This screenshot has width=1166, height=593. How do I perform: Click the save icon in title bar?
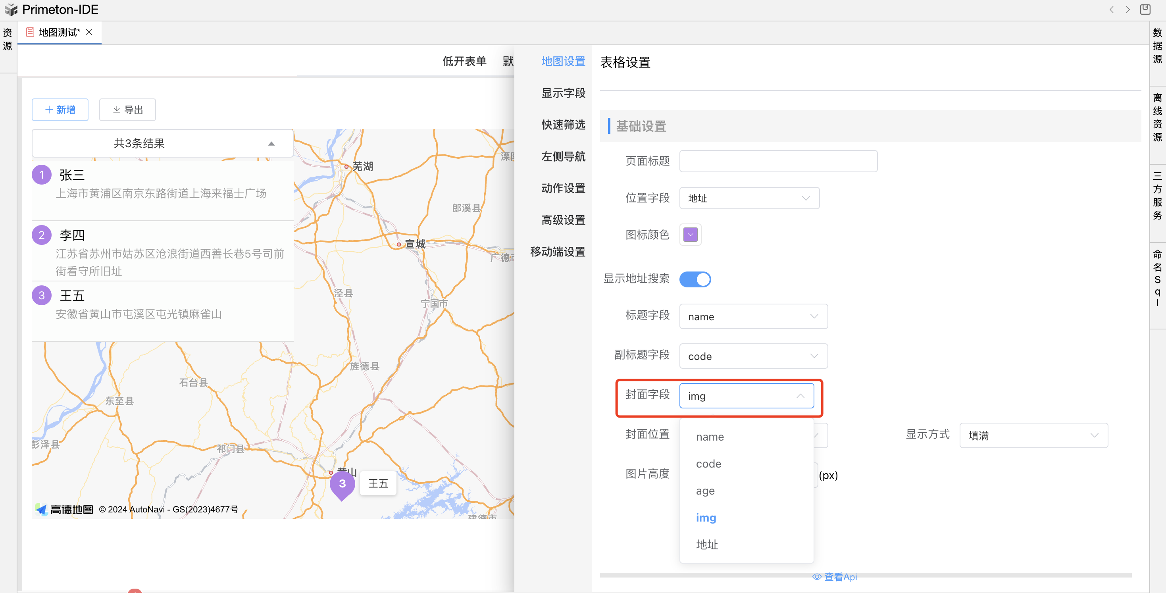pos(1145,10)
